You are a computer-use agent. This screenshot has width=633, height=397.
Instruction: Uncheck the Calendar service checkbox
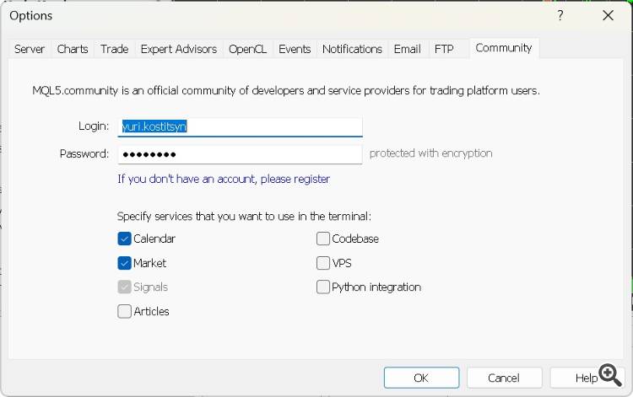[x=124, y=239]
